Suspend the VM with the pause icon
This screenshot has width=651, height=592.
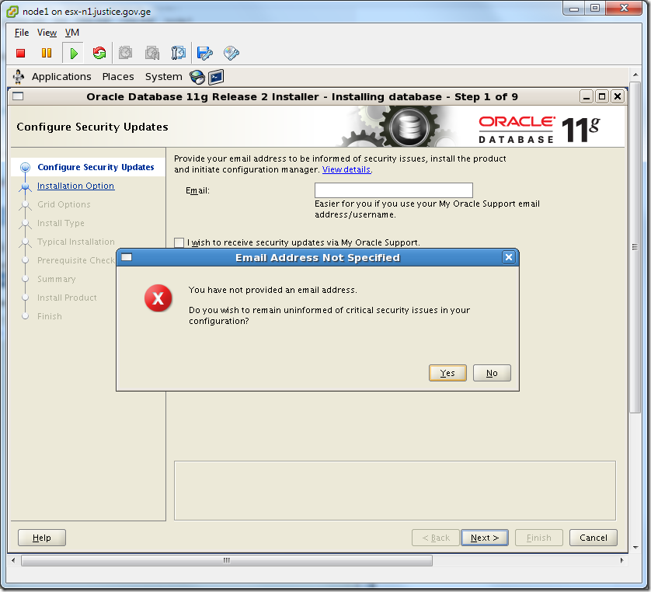point(47,53)
